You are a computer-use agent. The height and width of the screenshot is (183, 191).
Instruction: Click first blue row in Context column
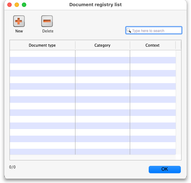pyautogui.click(x=153, y=60)
